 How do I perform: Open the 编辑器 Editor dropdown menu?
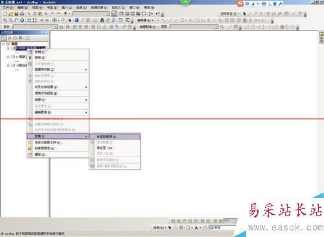click(x=145, y=20)
